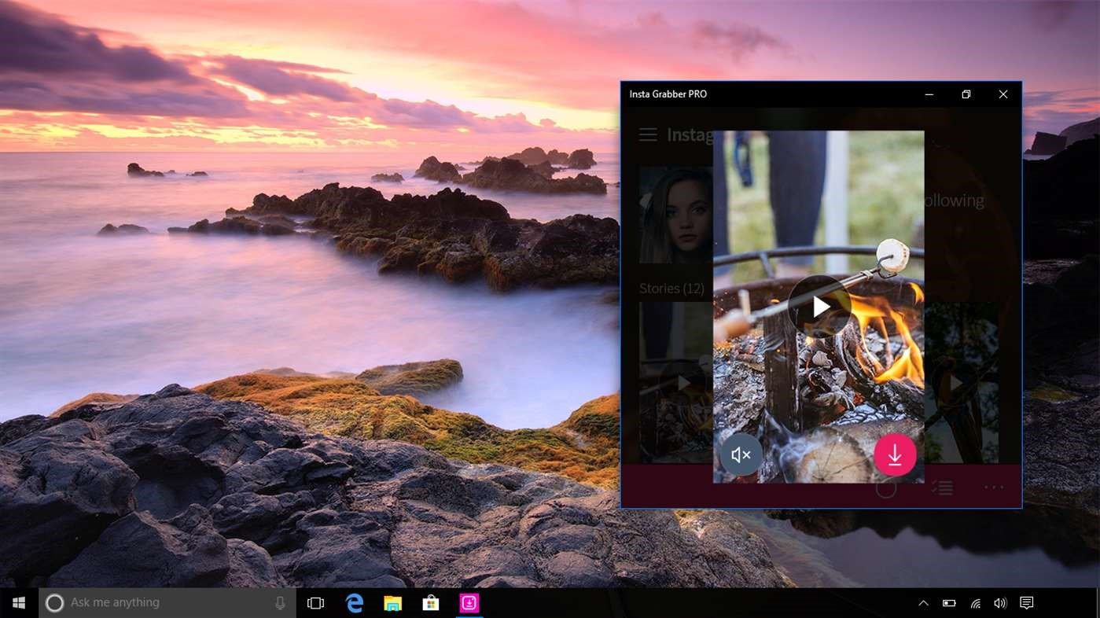This screenshot has width=1100, height=618.
Task: Click the Following label behind the overlay
Action: click(x=955, y=200)
